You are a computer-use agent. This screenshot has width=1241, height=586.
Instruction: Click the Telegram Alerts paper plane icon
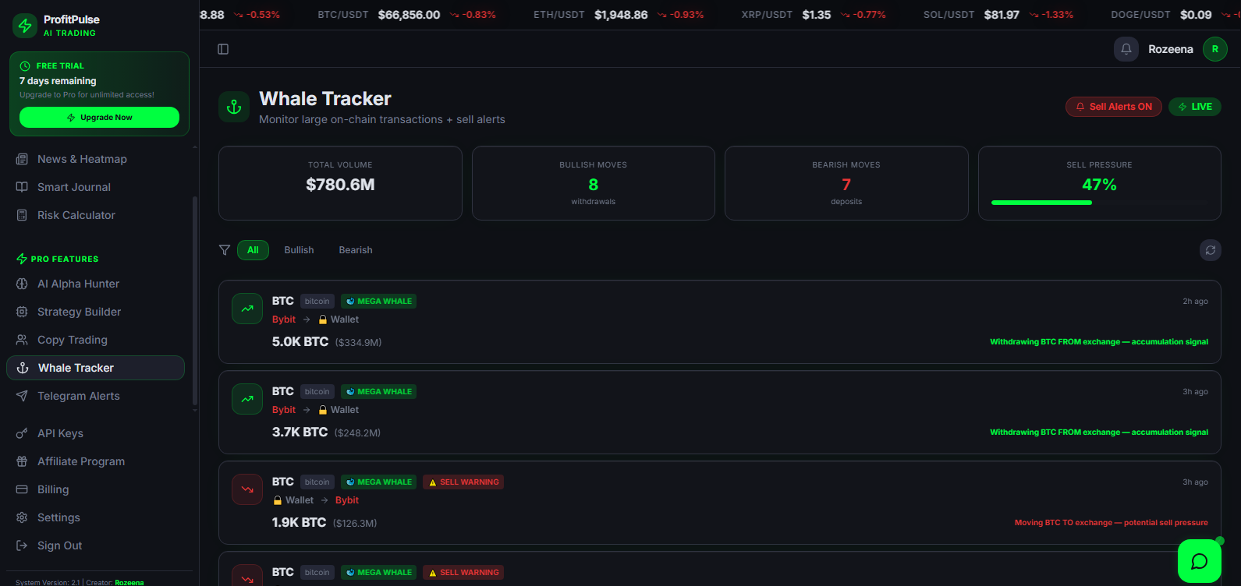click(22, 396)
